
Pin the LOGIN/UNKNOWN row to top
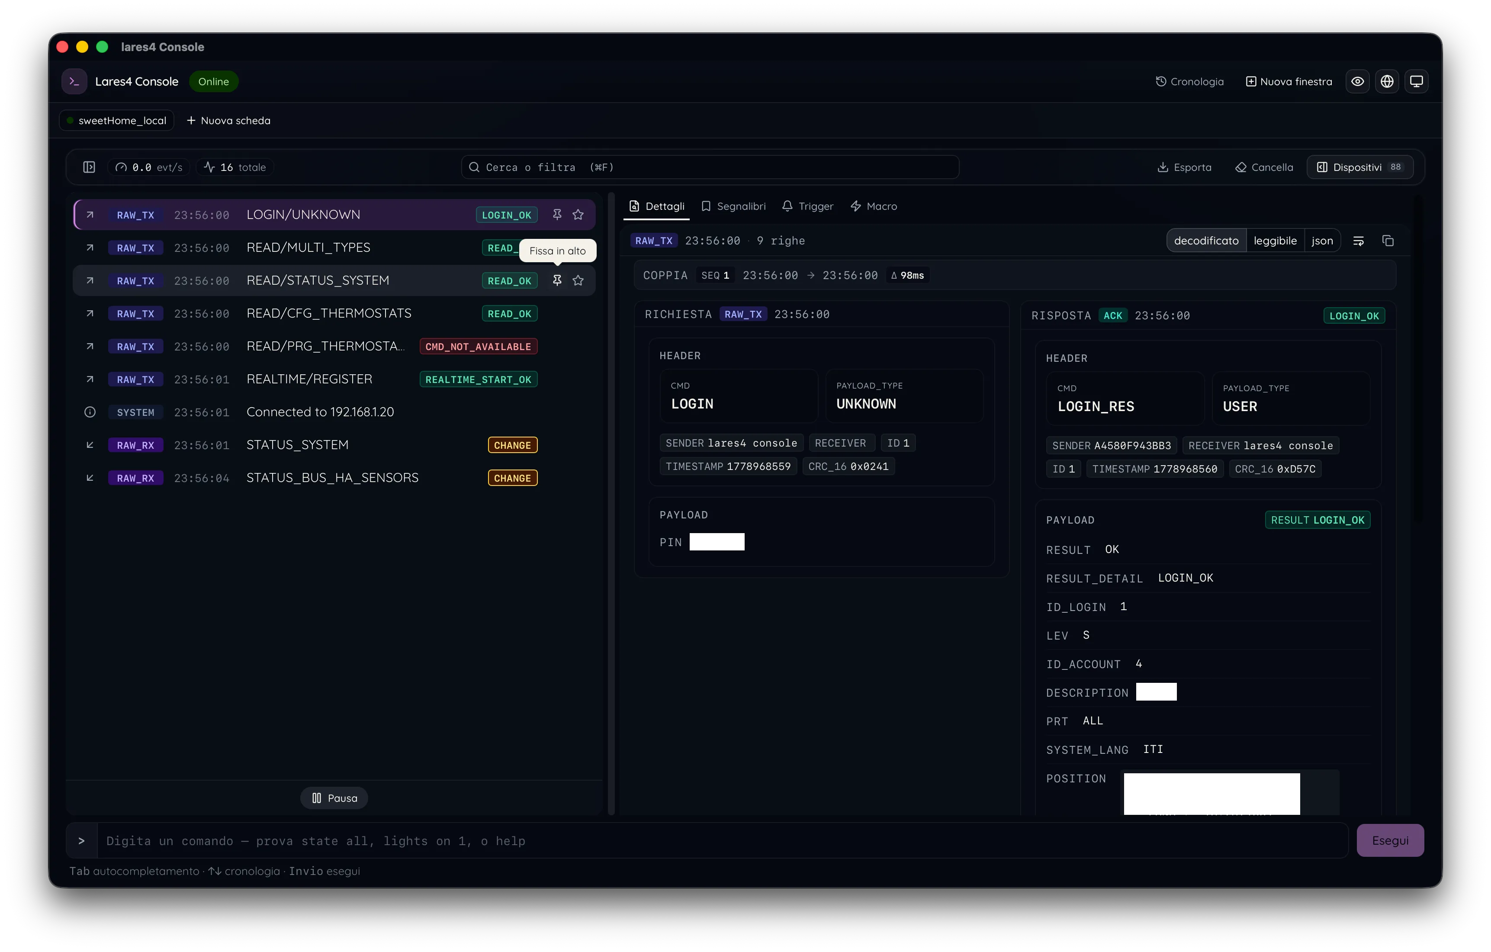point(557,214)
